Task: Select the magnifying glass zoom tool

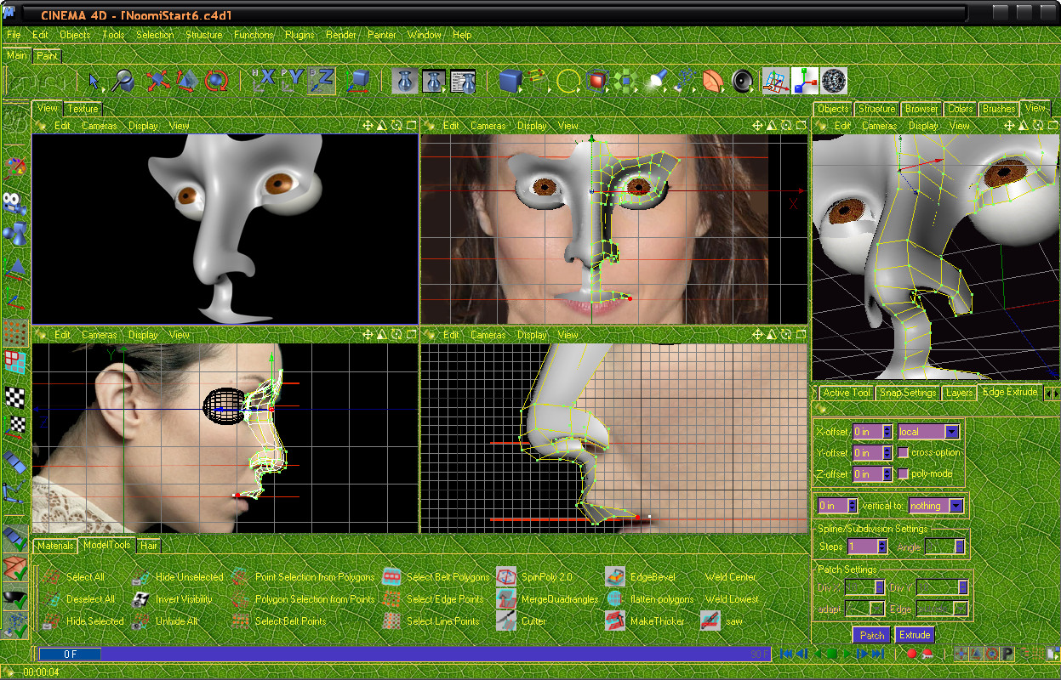Action: pyautogui.click(x=123, y=81)
